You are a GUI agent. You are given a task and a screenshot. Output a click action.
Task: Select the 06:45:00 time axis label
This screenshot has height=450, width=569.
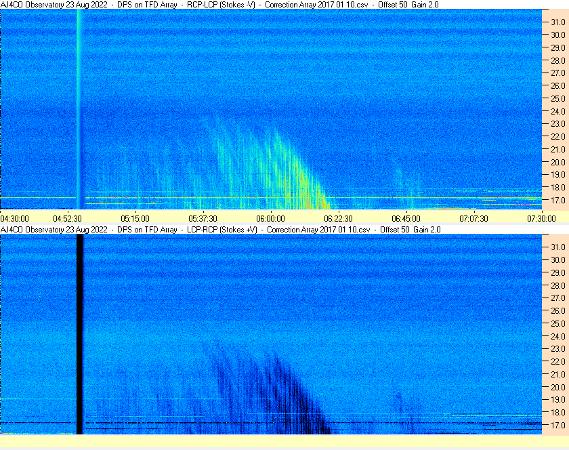pos(406,219)
